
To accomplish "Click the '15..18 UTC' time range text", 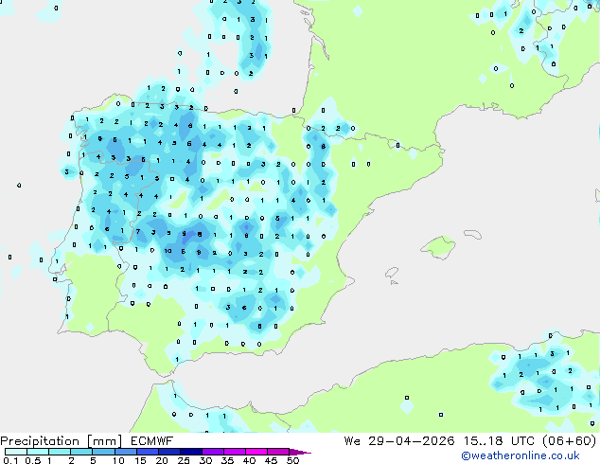I will tap(499, 441).
